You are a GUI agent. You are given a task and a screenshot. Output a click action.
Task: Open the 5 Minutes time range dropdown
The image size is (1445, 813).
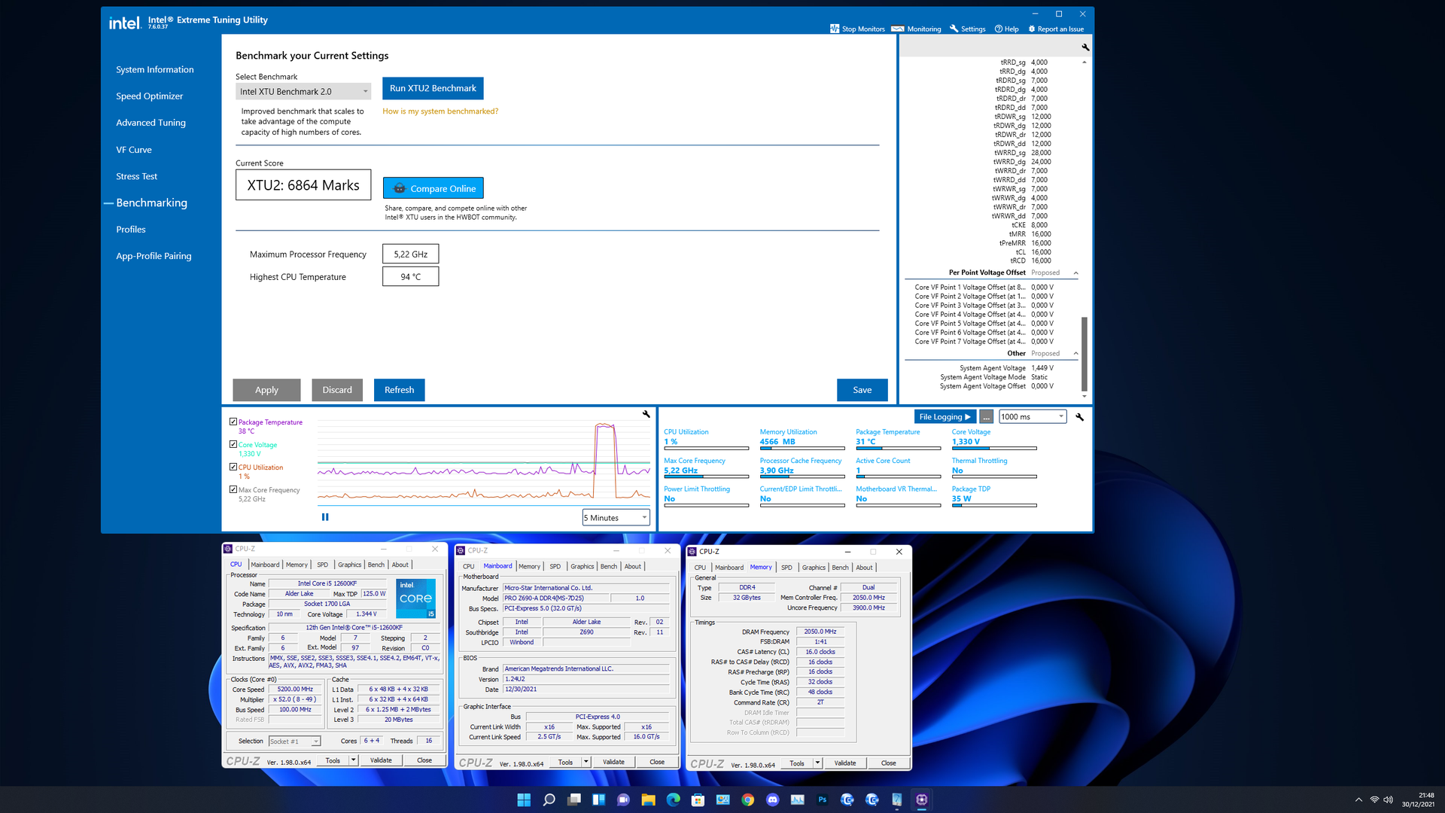coord(616,517)
